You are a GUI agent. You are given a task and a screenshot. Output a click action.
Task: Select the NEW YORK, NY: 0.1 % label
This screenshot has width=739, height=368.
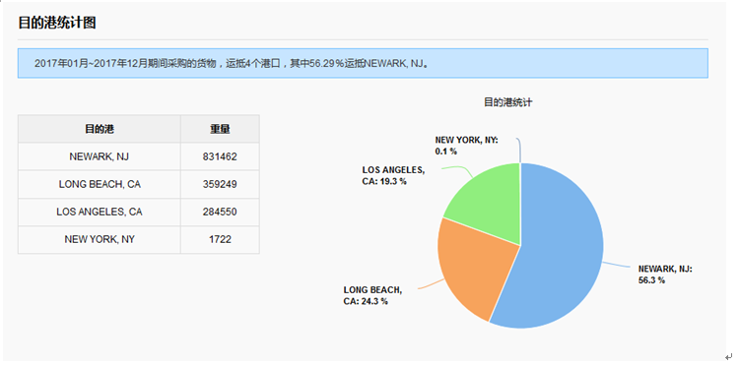point(466,146)
